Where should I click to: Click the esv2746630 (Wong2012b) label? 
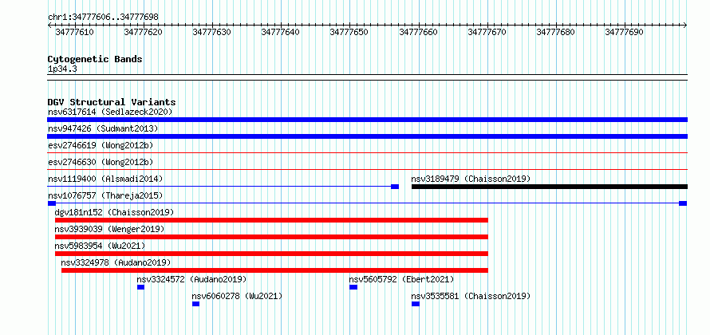(x=101, y=162)
